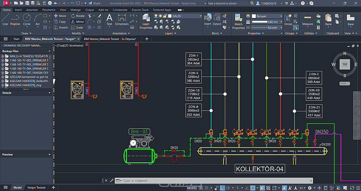Viewport: 361px width, 191px height.
Task: Switch to the Annotate ribbon tab
Action: coord(32,10)
